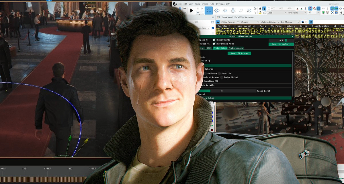Image resolution: width=344 pixels, height=184 pixels.
Task: Toggle the X axis constraint
Action: coord(297,9)
